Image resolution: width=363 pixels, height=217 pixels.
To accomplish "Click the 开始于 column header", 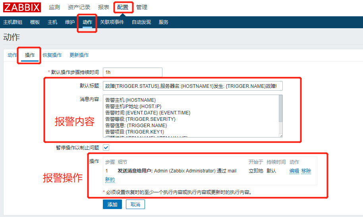I will (x=256, y=162).
